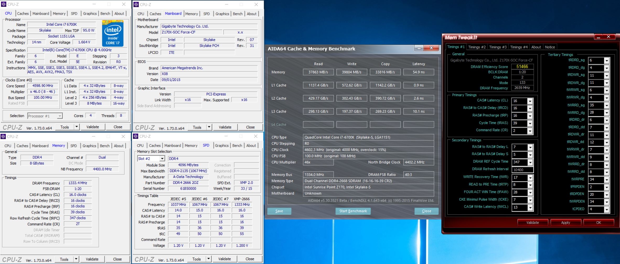Screen dimensions: 620x264
Task: Click Save in the AIDA64 benchmark window
Action: tap(279, 211)
